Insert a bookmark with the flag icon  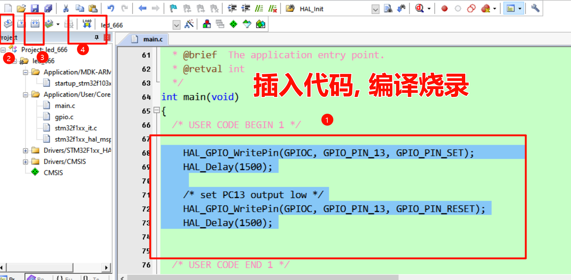173,9
